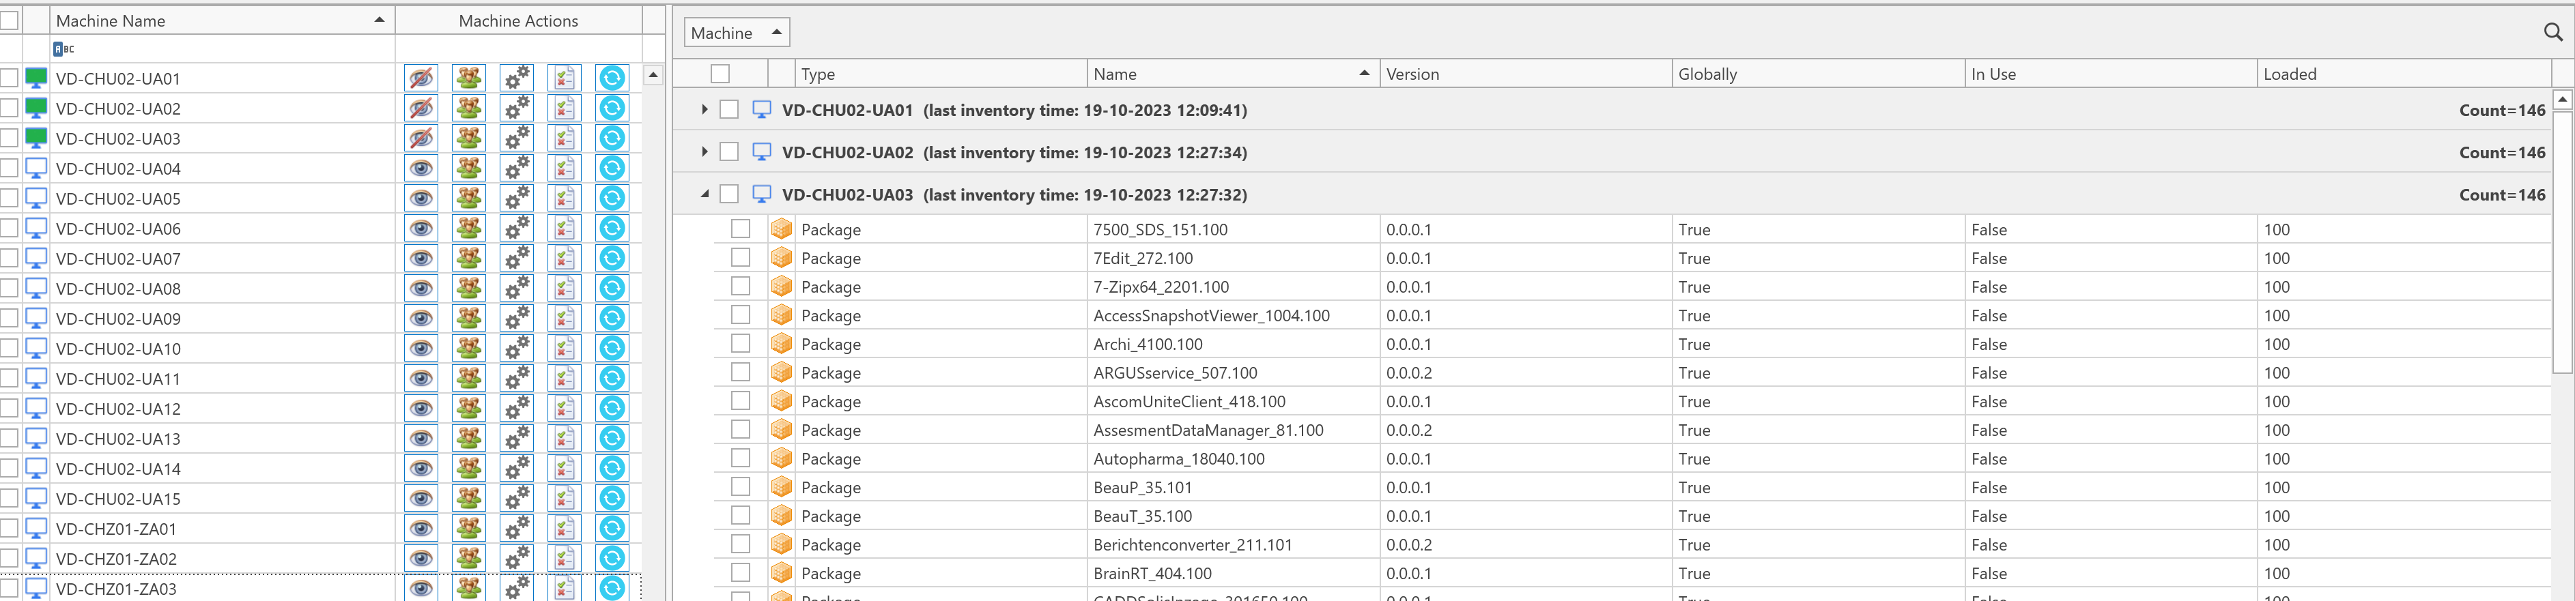The height and width of the screenshot is (601, 2575).
Task: Click the blue refresh icon for VD-CHZ01-ZA01
Action: [612, 528]
